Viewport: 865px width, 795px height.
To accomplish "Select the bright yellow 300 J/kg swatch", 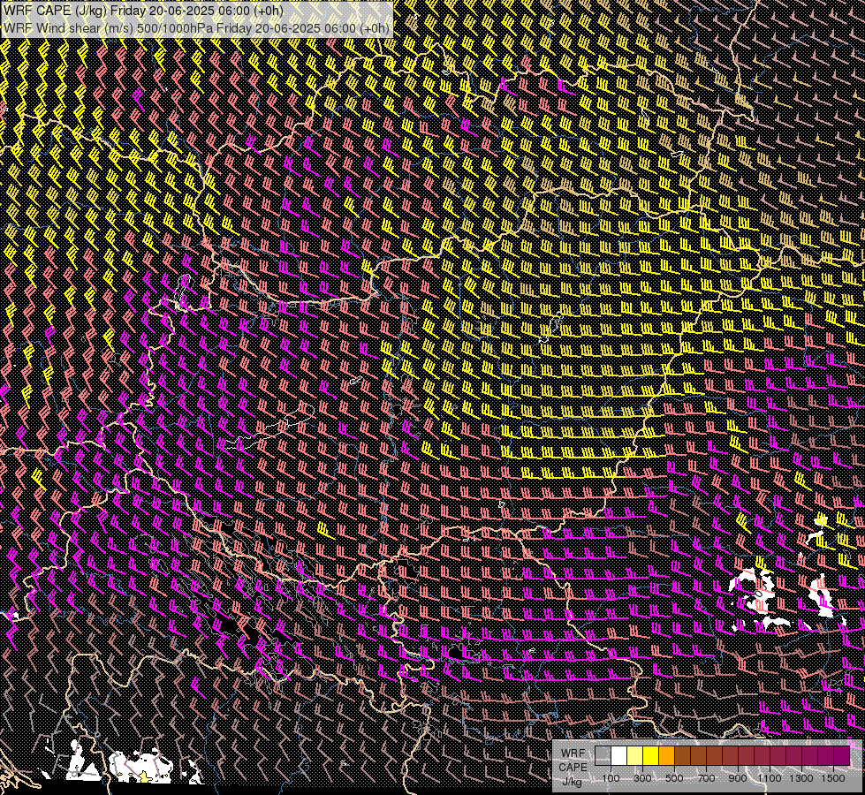I will [x=651, y=756].
